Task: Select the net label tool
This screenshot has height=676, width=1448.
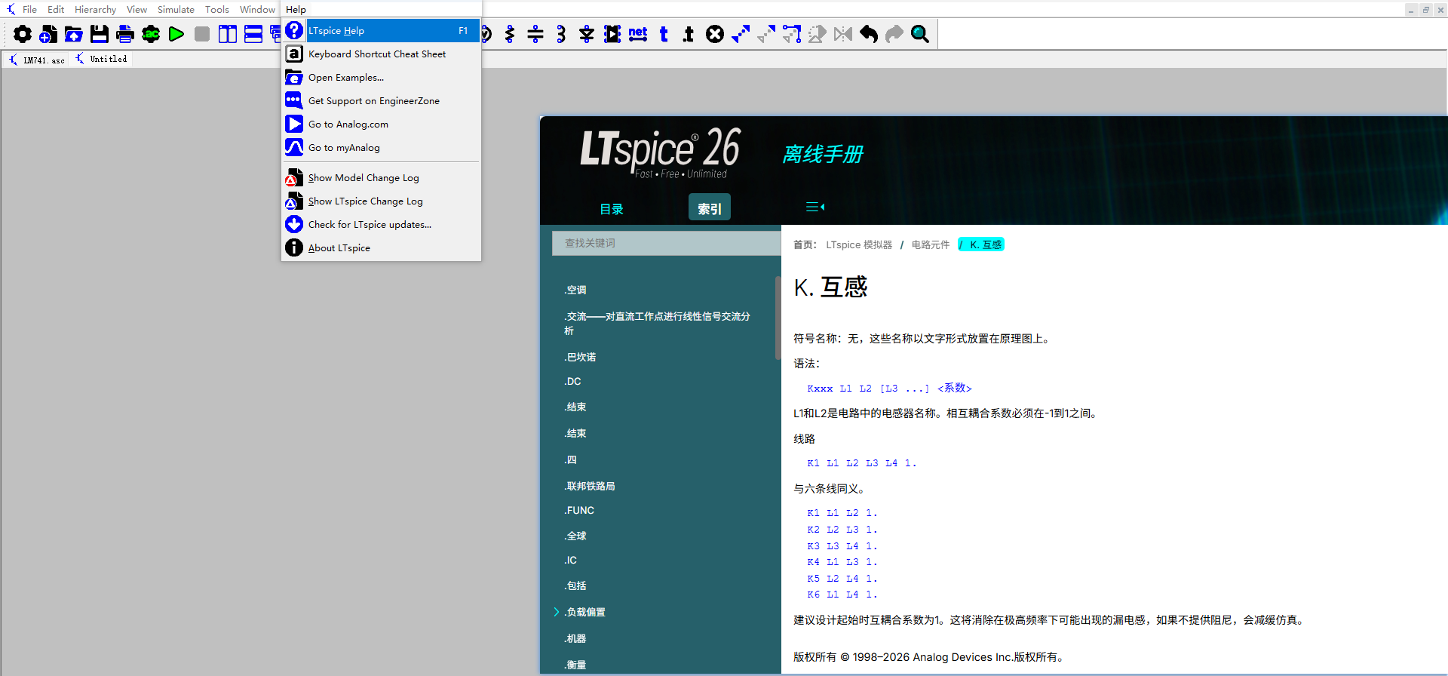Action: (638, 34)
